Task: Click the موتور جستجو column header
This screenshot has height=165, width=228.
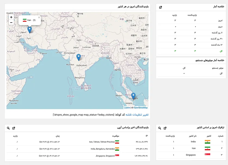Action: click(x=218, y=68)
